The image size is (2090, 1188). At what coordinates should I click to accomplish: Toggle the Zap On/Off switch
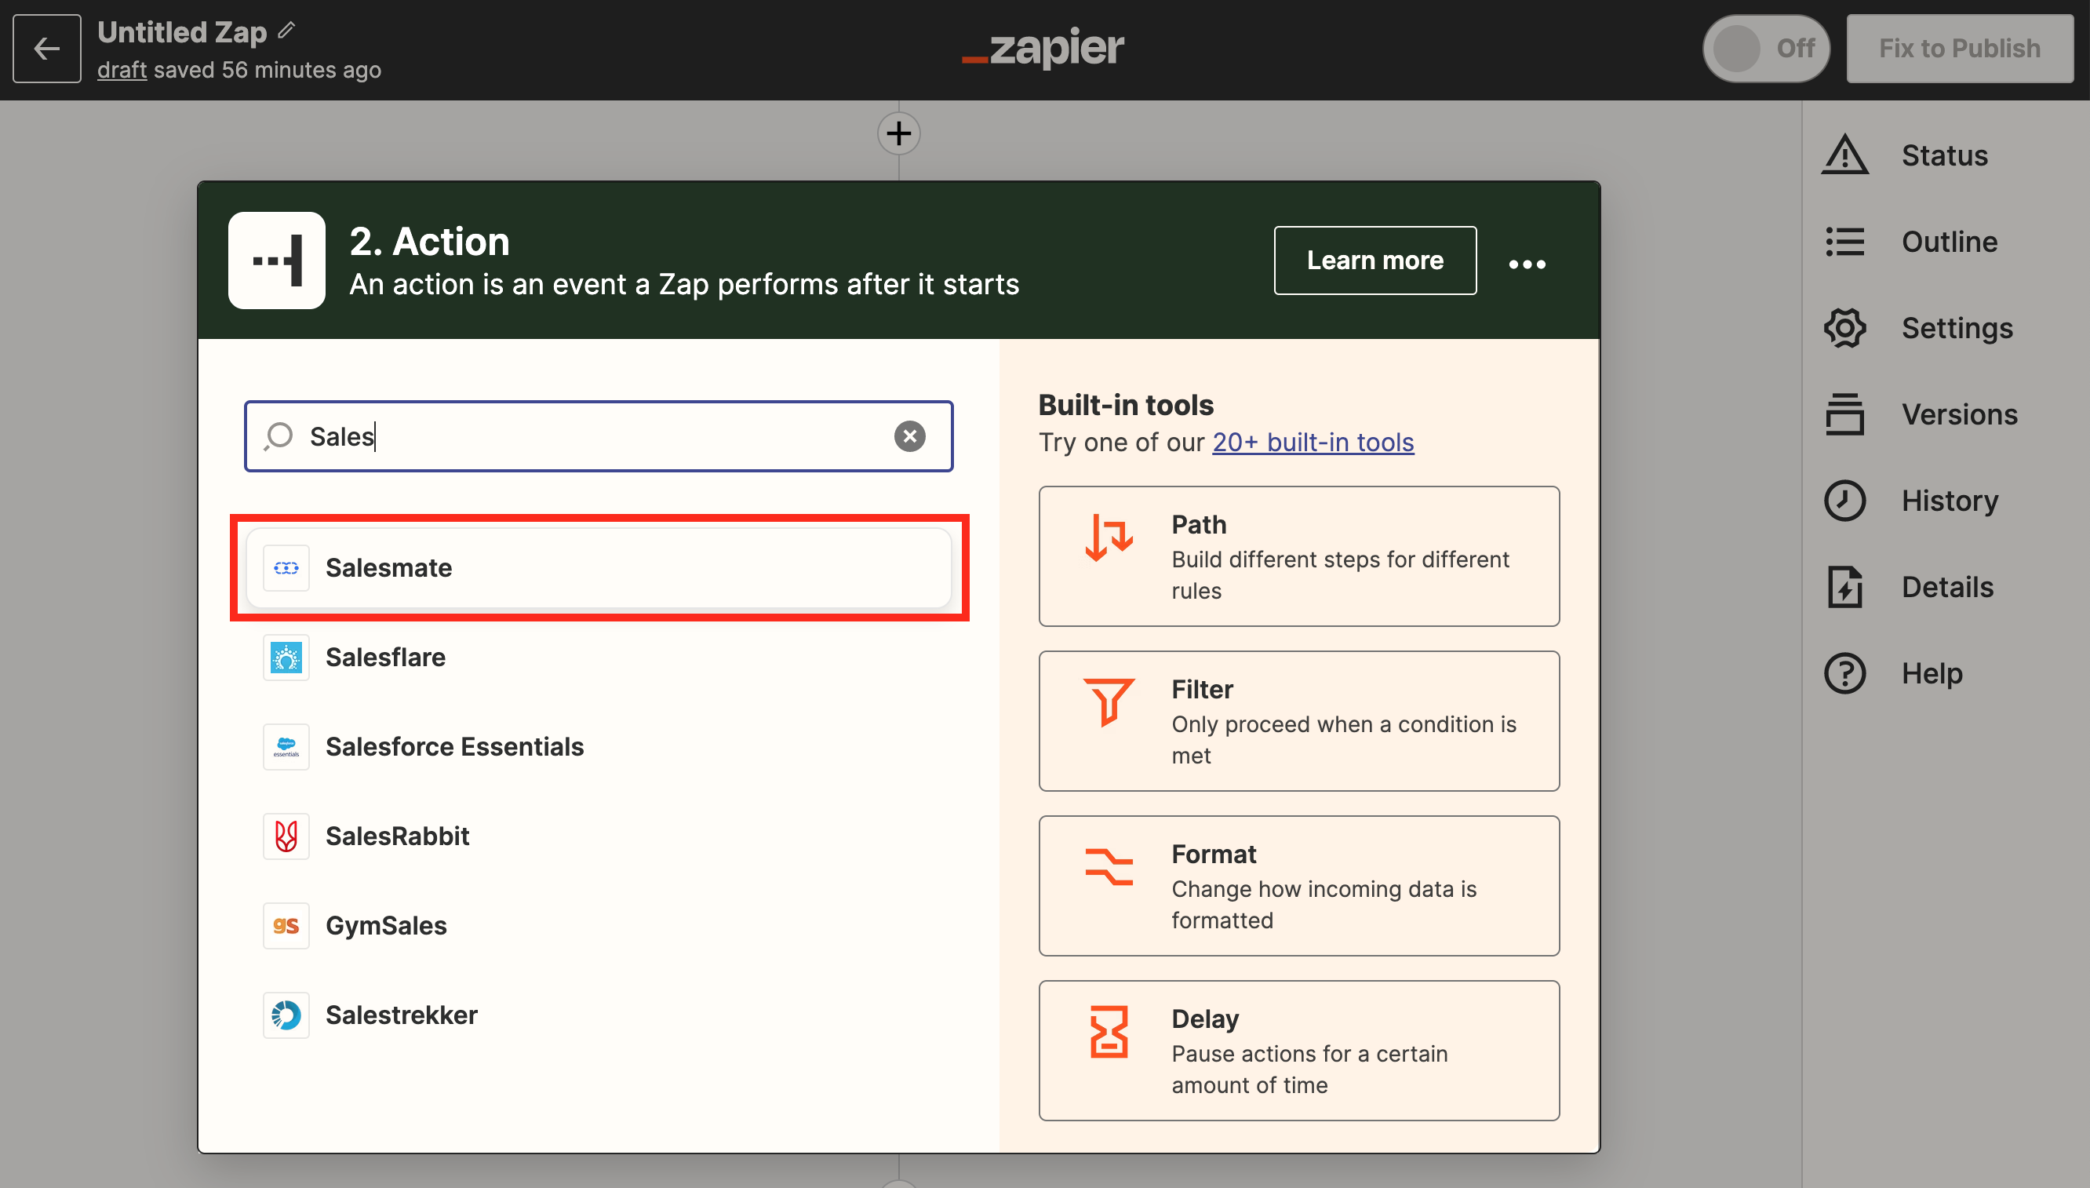coord(1765,48)
